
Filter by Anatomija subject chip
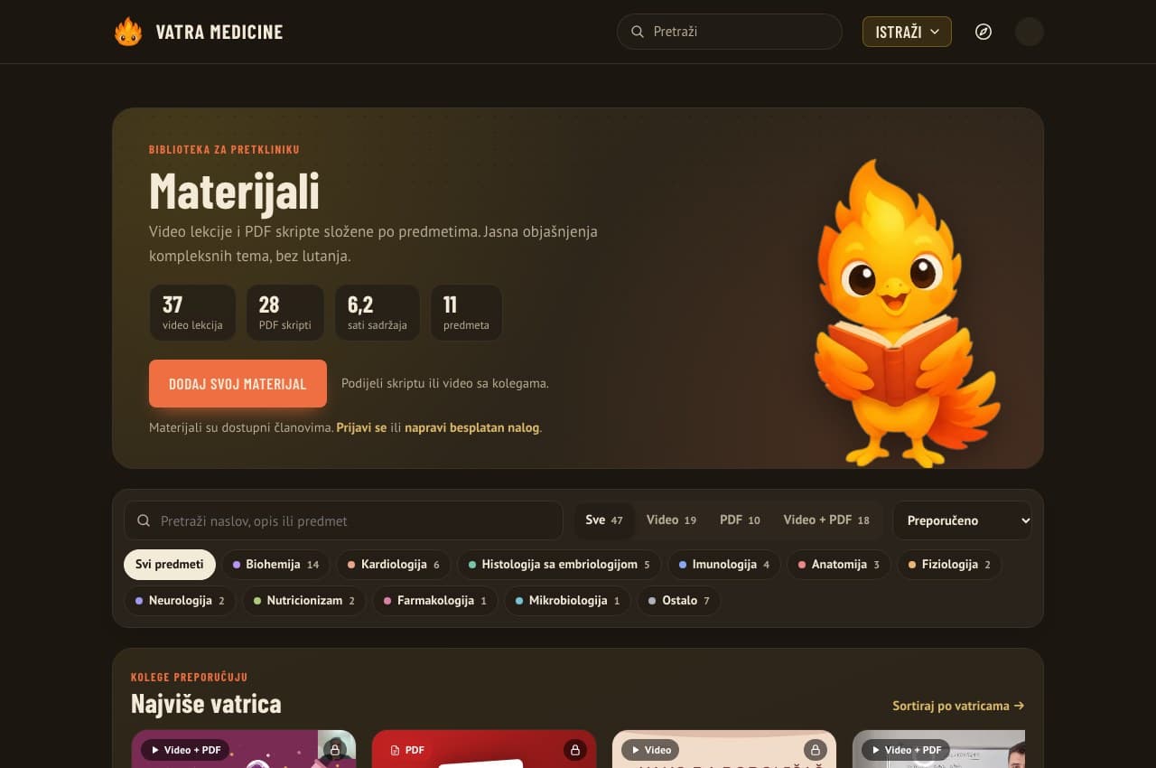coord(839,564)
